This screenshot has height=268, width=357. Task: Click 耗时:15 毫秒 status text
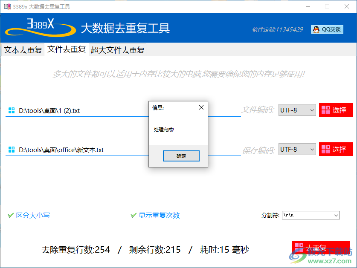pyautogui.click(x=224, y=250)
